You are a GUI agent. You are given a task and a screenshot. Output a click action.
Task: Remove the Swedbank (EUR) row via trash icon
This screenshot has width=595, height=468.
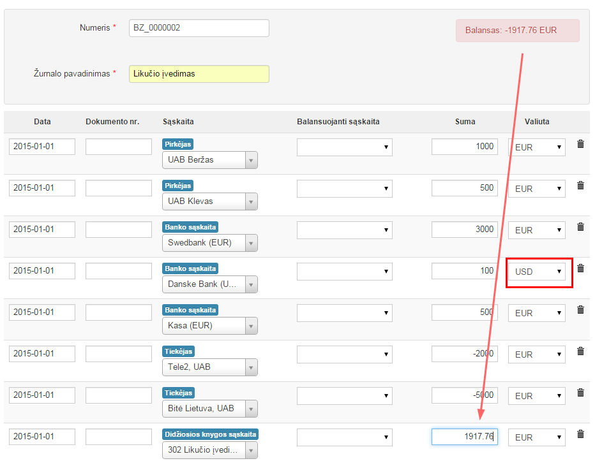[580, 227]
